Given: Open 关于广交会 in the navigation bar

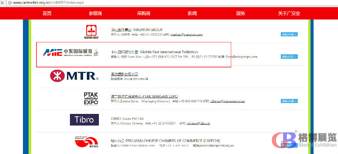Looking at the screenshot, I should point(289,13).
